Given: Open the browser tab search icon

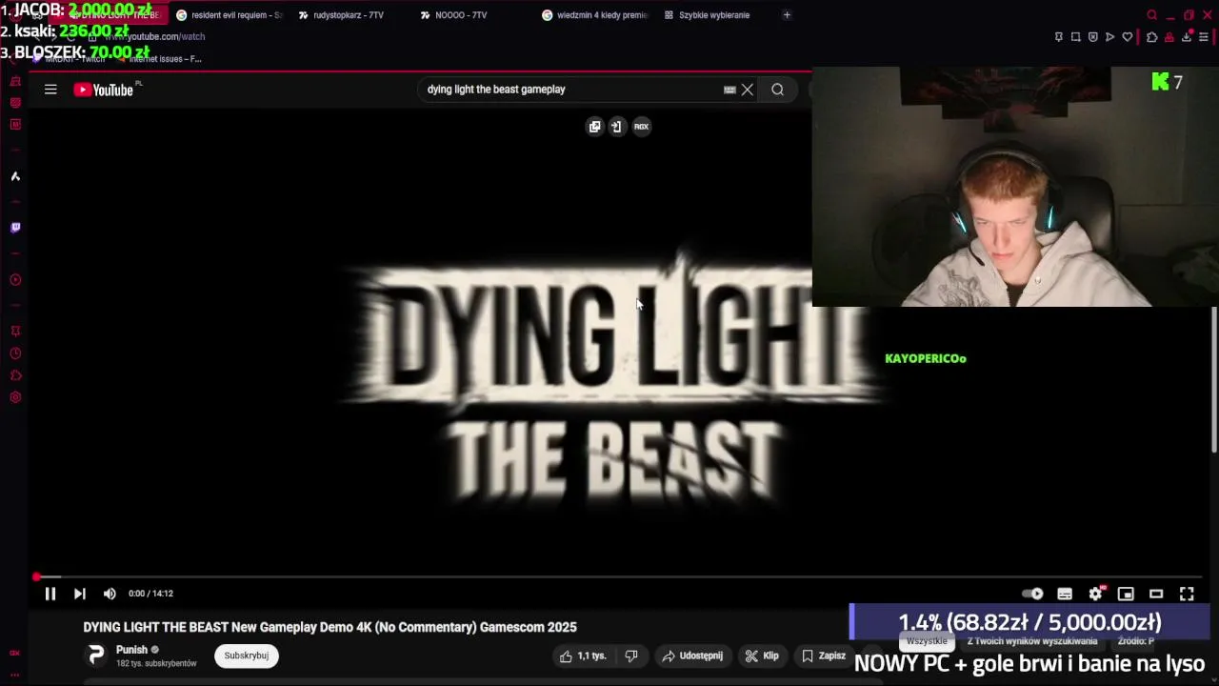Looking at the screenshot, I should (x=1151, y=15).
